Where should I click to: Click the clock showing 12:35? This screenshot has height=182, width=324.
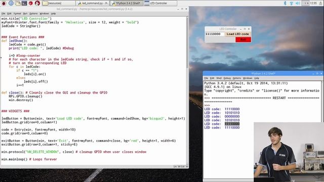313,3
